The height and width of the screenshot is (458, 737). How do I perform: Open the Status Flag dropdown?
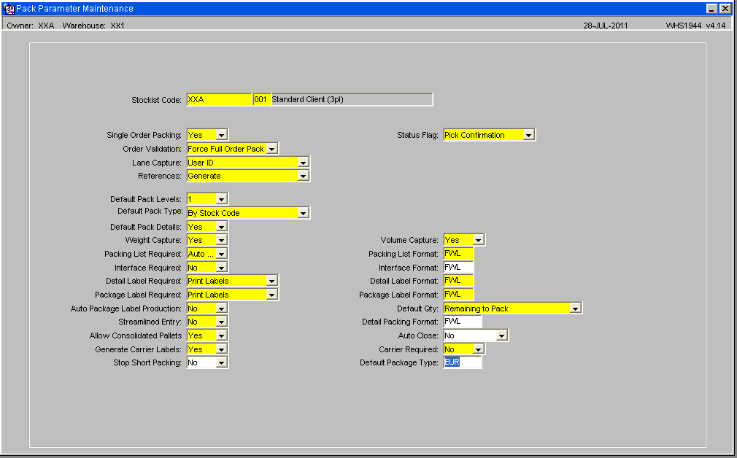pyautogui.click(x=529, y=136)
